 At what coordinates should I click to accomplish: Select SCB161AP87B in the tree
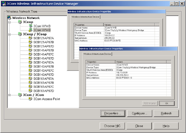43,83
